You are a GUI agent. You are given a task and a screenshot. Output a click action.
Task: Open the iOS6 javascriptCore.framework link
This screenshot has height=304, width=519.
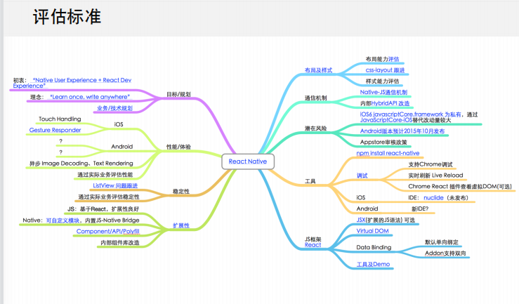pos(410,114)
